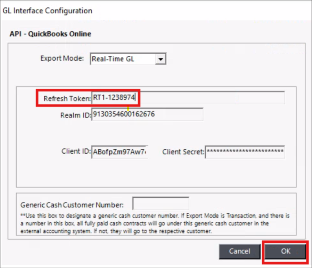Open the Export Mode dropdown arrow
The image size is (312, 268).
tap(161, 59)
